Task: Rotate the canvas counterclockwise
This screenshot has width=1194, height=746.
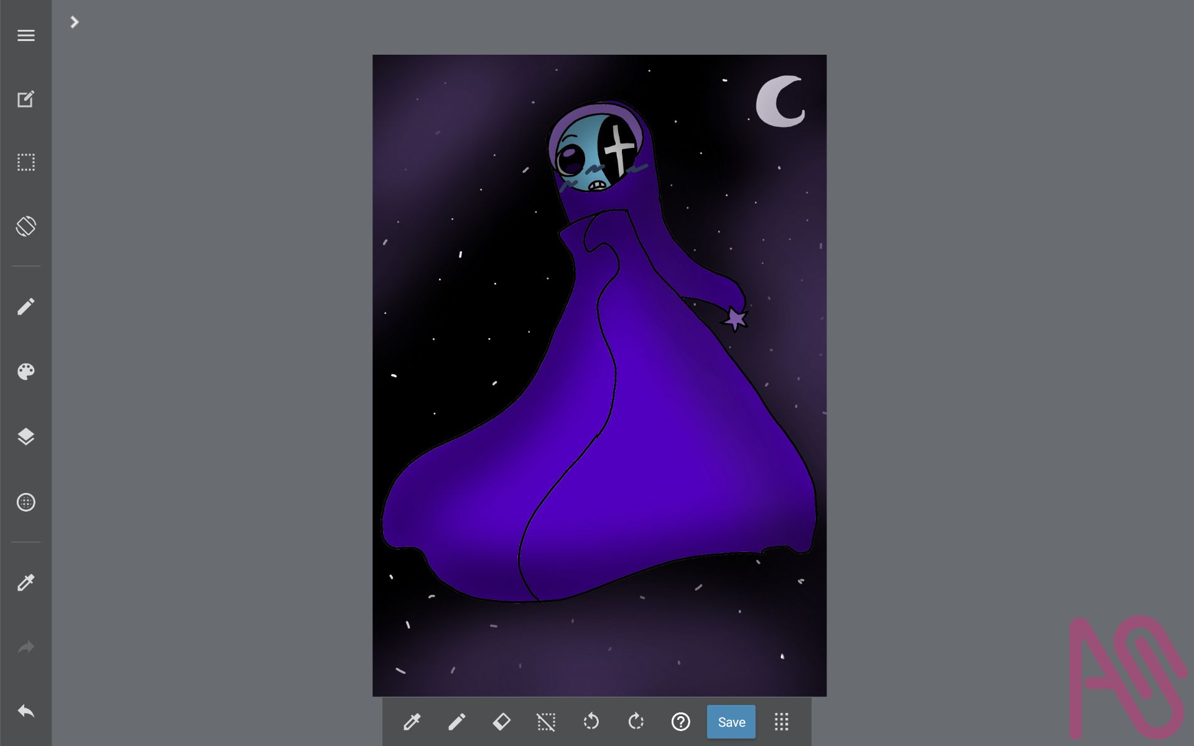Action: [x=591, y=722]
